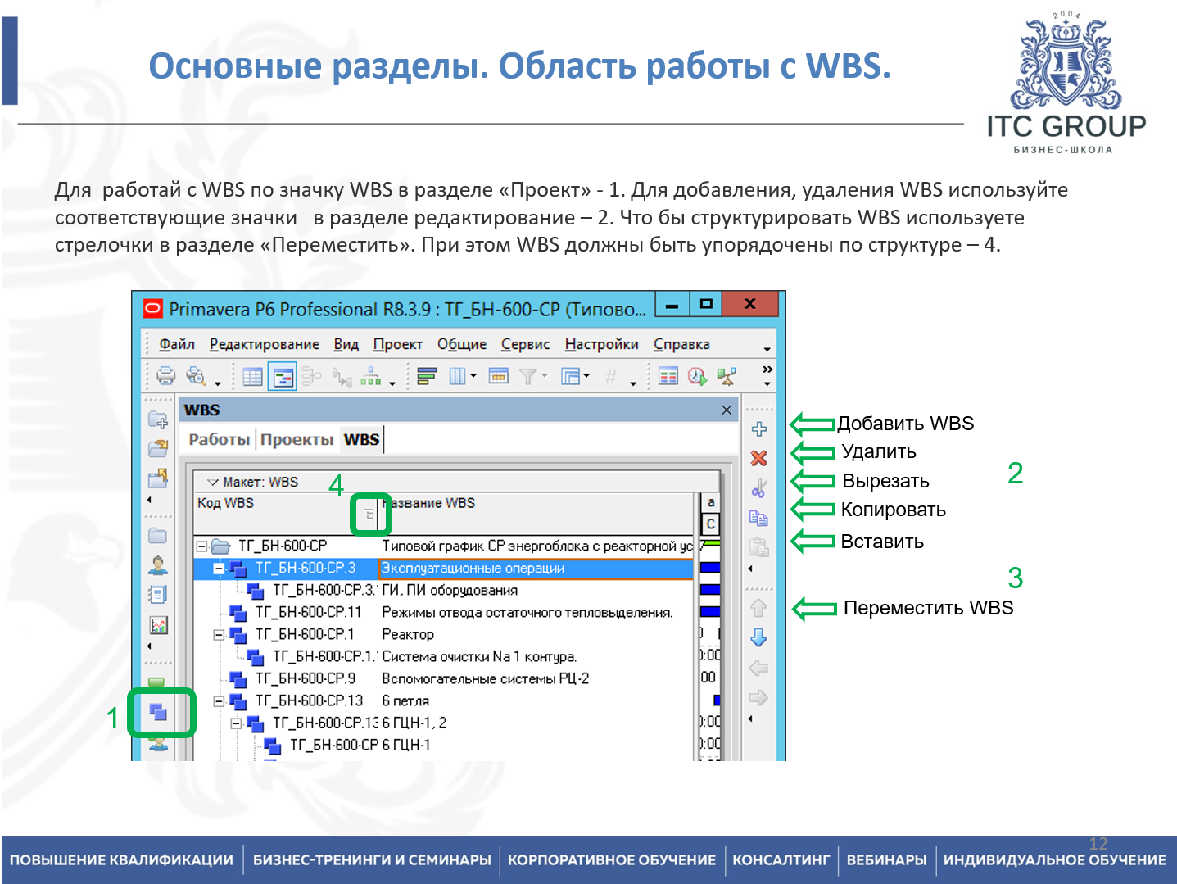Collapse the ТГ_БН-600-СР.3 tree node
Viewport: 1177px width, 884px height.
click(x=219, y=569)
